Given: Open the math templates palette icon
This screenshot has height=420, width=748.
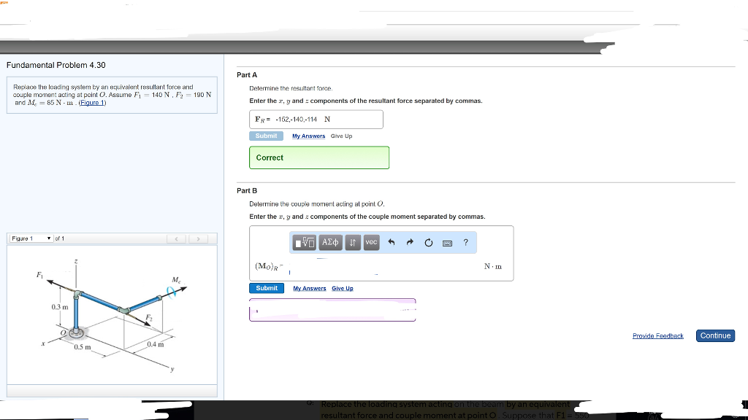Looking at the screenshot, I should (305, 242).
